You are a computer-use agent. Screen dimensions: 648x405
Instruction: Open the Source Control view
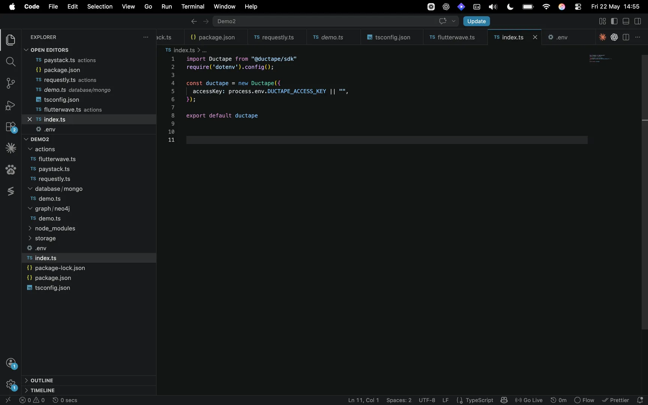click(10, 83)
